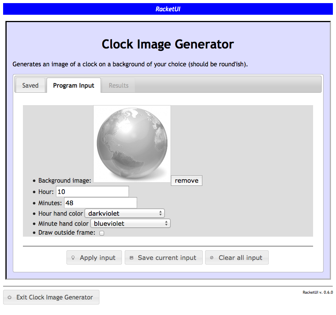Click the Clock Image Generator heading
This screenshot has width=336, height=315.
[x=168, y=44]
